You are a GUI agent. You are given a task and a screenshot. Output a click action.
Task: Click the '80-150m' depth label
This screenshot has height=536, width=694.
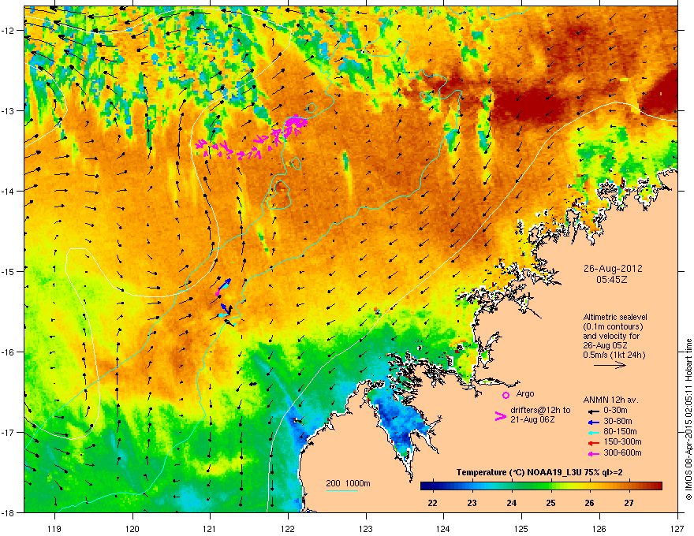[x=620, y=432]
